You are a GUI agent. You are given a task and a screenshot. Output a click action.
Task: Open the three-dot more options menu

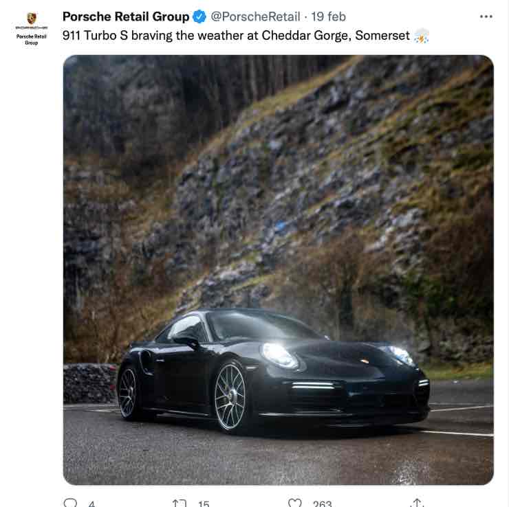[x=486, y=16]
